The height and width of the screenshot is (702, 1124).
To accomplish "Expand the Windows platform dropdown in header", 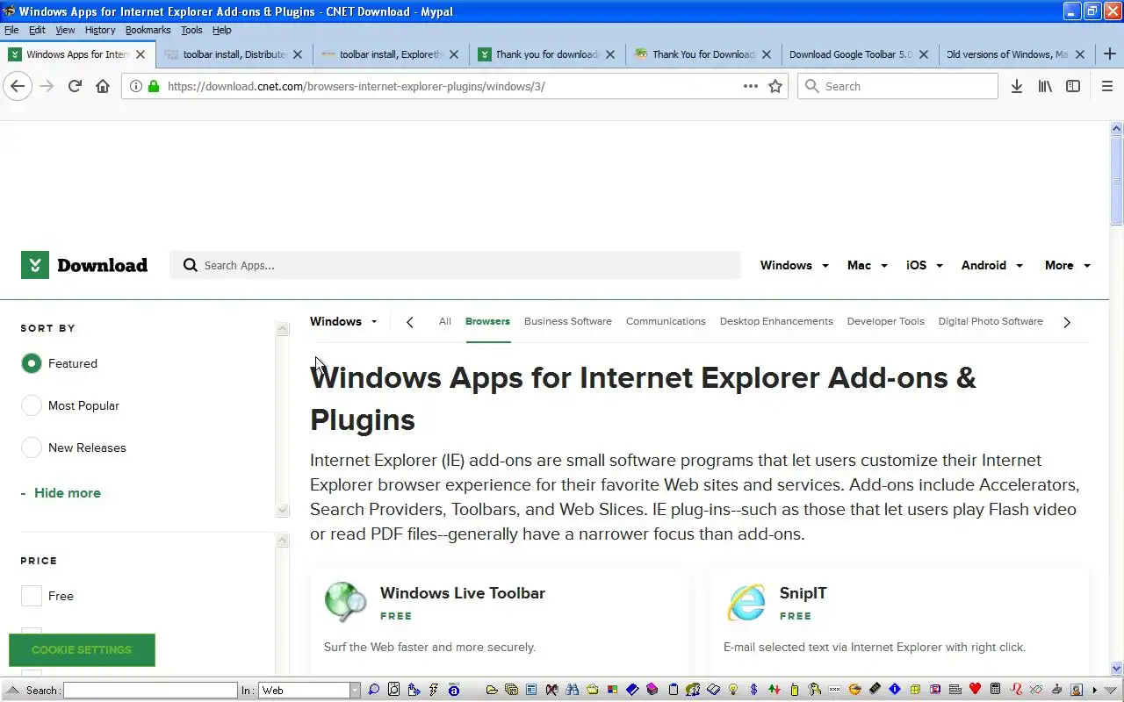I will 795,265.
